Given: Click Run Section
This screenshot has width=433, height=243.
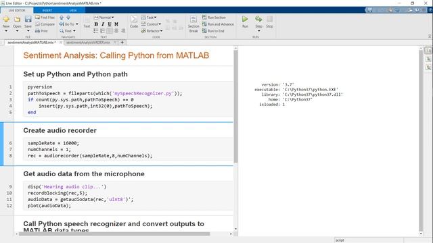Looking at the screenshot, I should 214,18.
